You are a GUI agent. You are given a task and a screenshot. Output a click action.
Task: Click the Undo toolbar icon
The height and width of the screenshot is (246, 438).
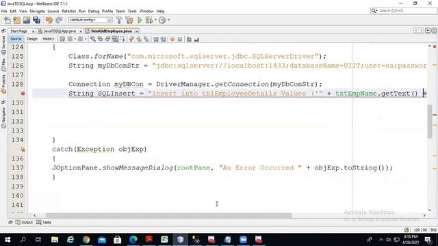click(x=49, y=20)
